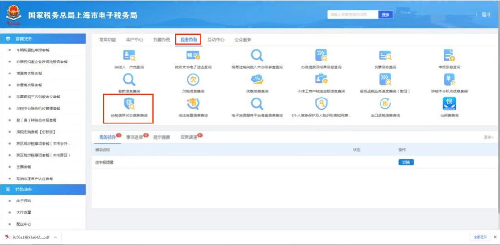Click 详情 button for 应申报提醒

click(x=406, y=162)
